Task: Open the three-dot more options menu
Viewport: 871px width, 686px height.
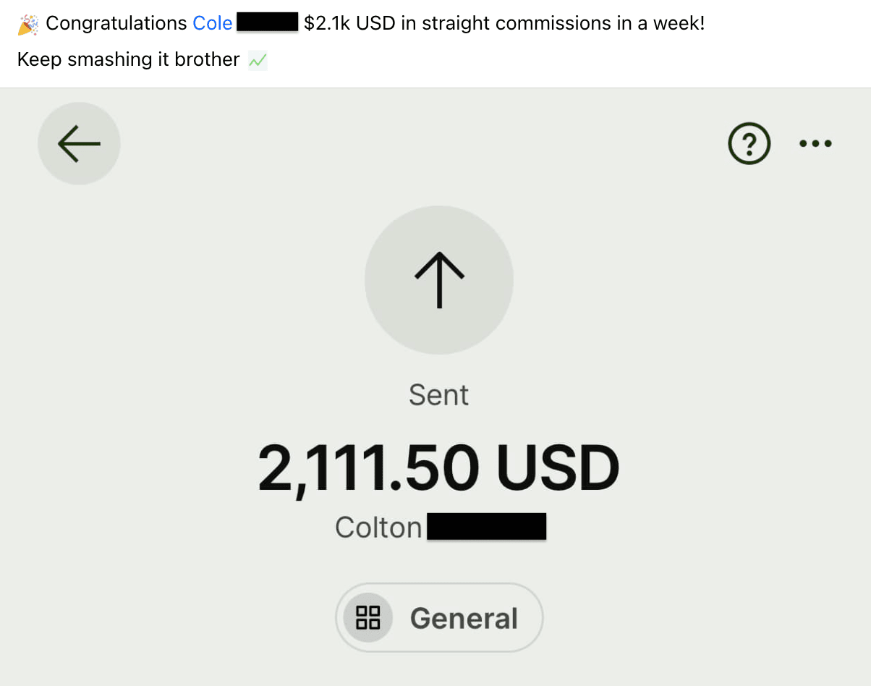Action: (815, 143)
